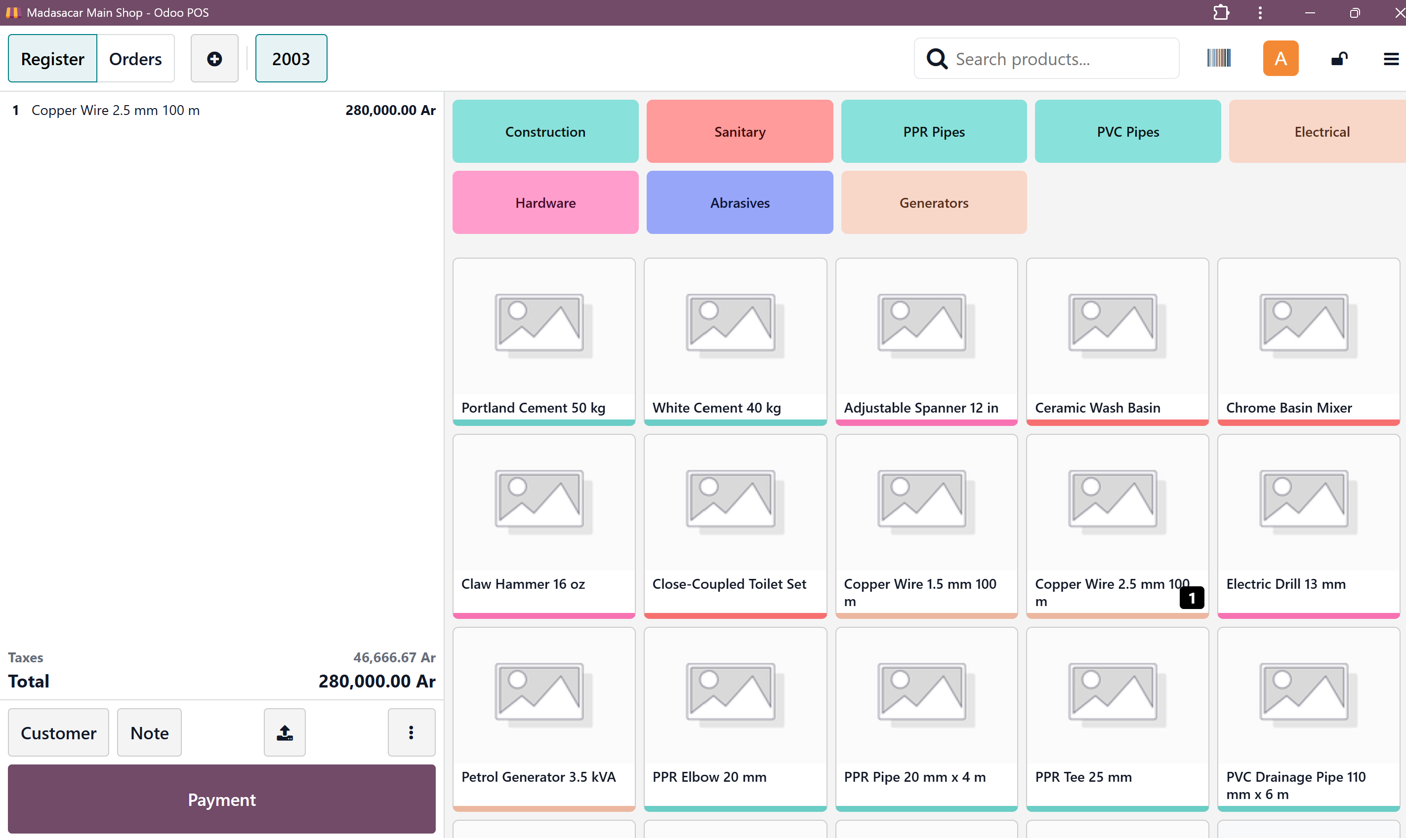Filter by Construction category

coord(545,132)
